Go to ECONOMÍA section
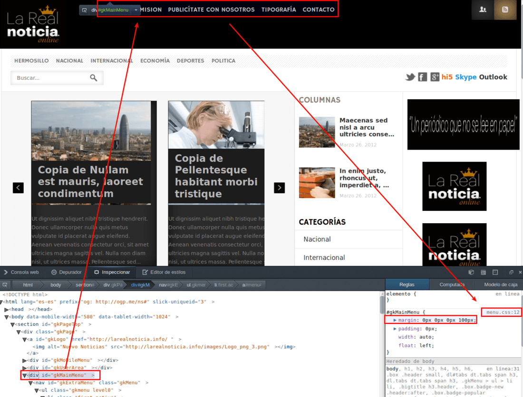This screenshot has height=397, width=523. pos(155,61)
